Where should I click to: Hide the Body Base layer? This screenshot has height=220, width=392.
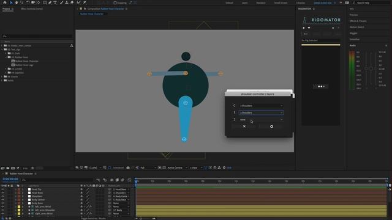coord(2,204)
